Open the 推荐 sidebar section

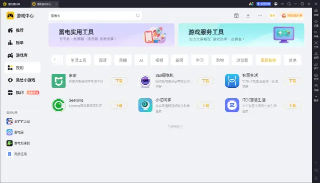(x=22, y=30)
